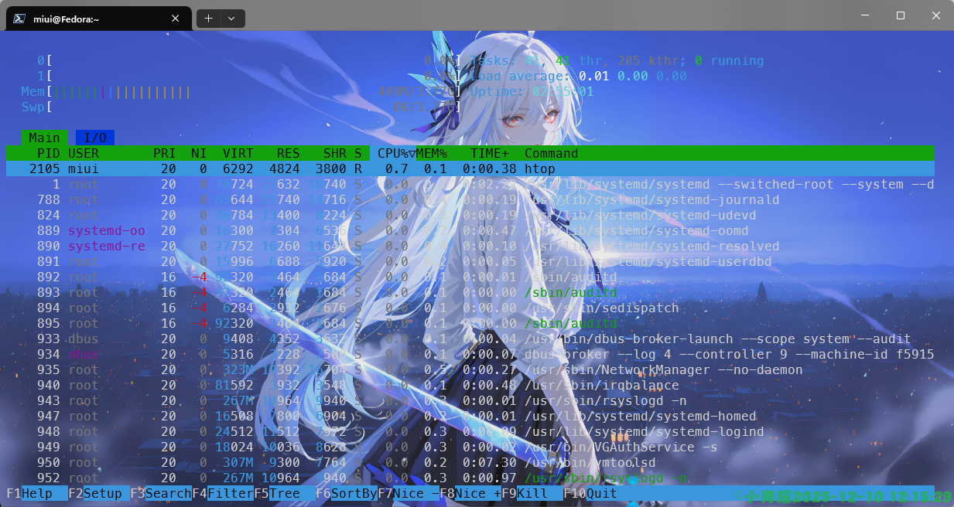Select the Main tab in htop
The image size is (954, 507).
point(43,137)
